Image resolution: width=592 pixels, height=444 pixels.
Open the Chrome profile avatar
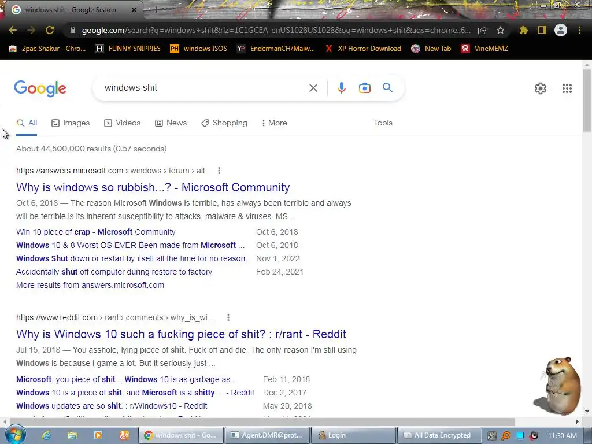coord(561,30)
